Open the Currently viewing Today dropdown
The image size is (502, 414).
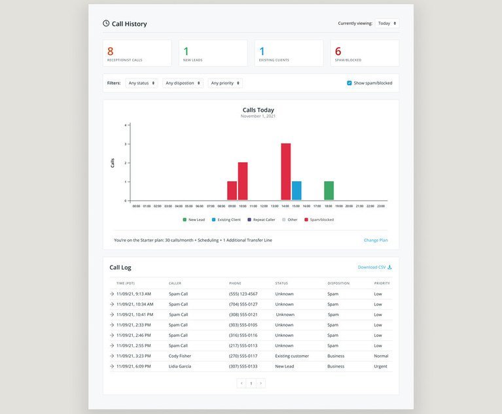coord(387,24)
